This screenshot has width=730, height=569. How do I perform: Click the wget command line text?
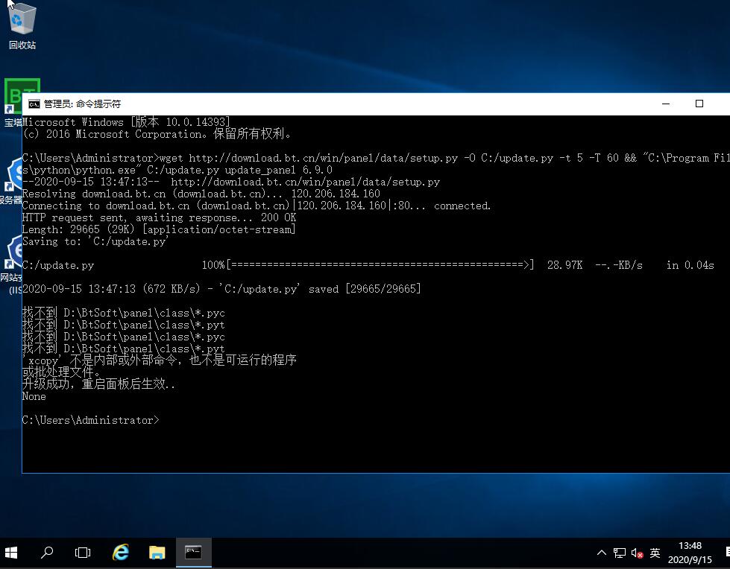[376, 164]
